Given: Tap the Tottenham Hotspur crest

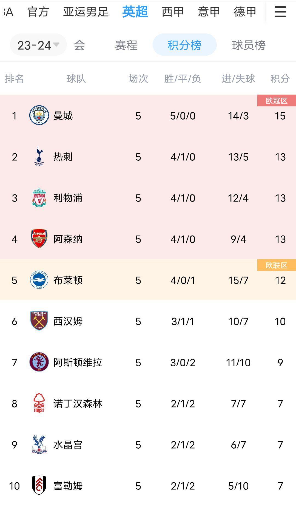Looking at the screenshot, I should point(39,157).
